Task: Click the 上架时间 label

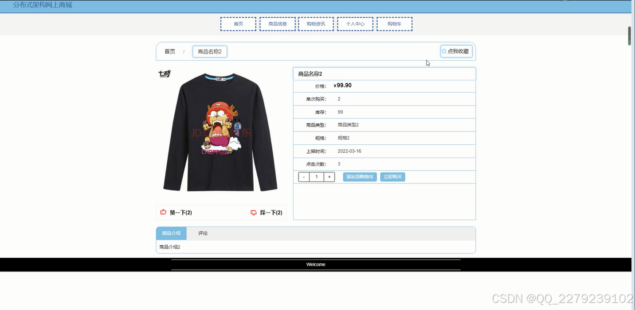Action: 316,151
